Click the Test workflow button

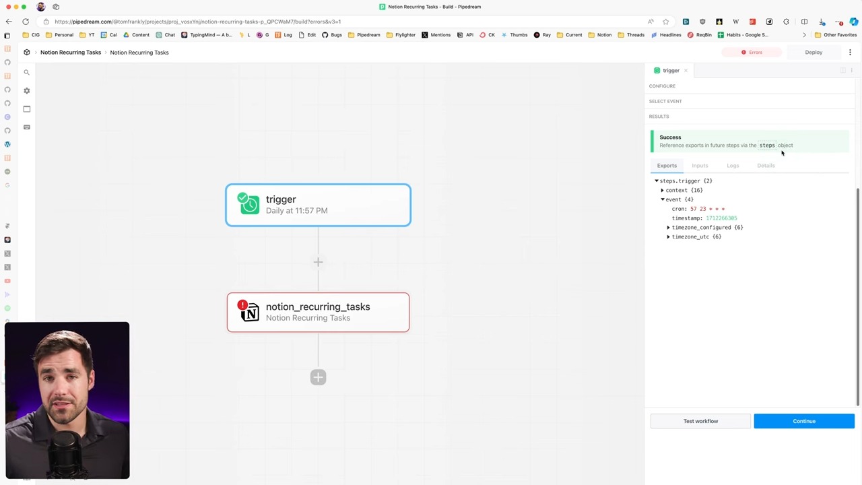[700, 422]
